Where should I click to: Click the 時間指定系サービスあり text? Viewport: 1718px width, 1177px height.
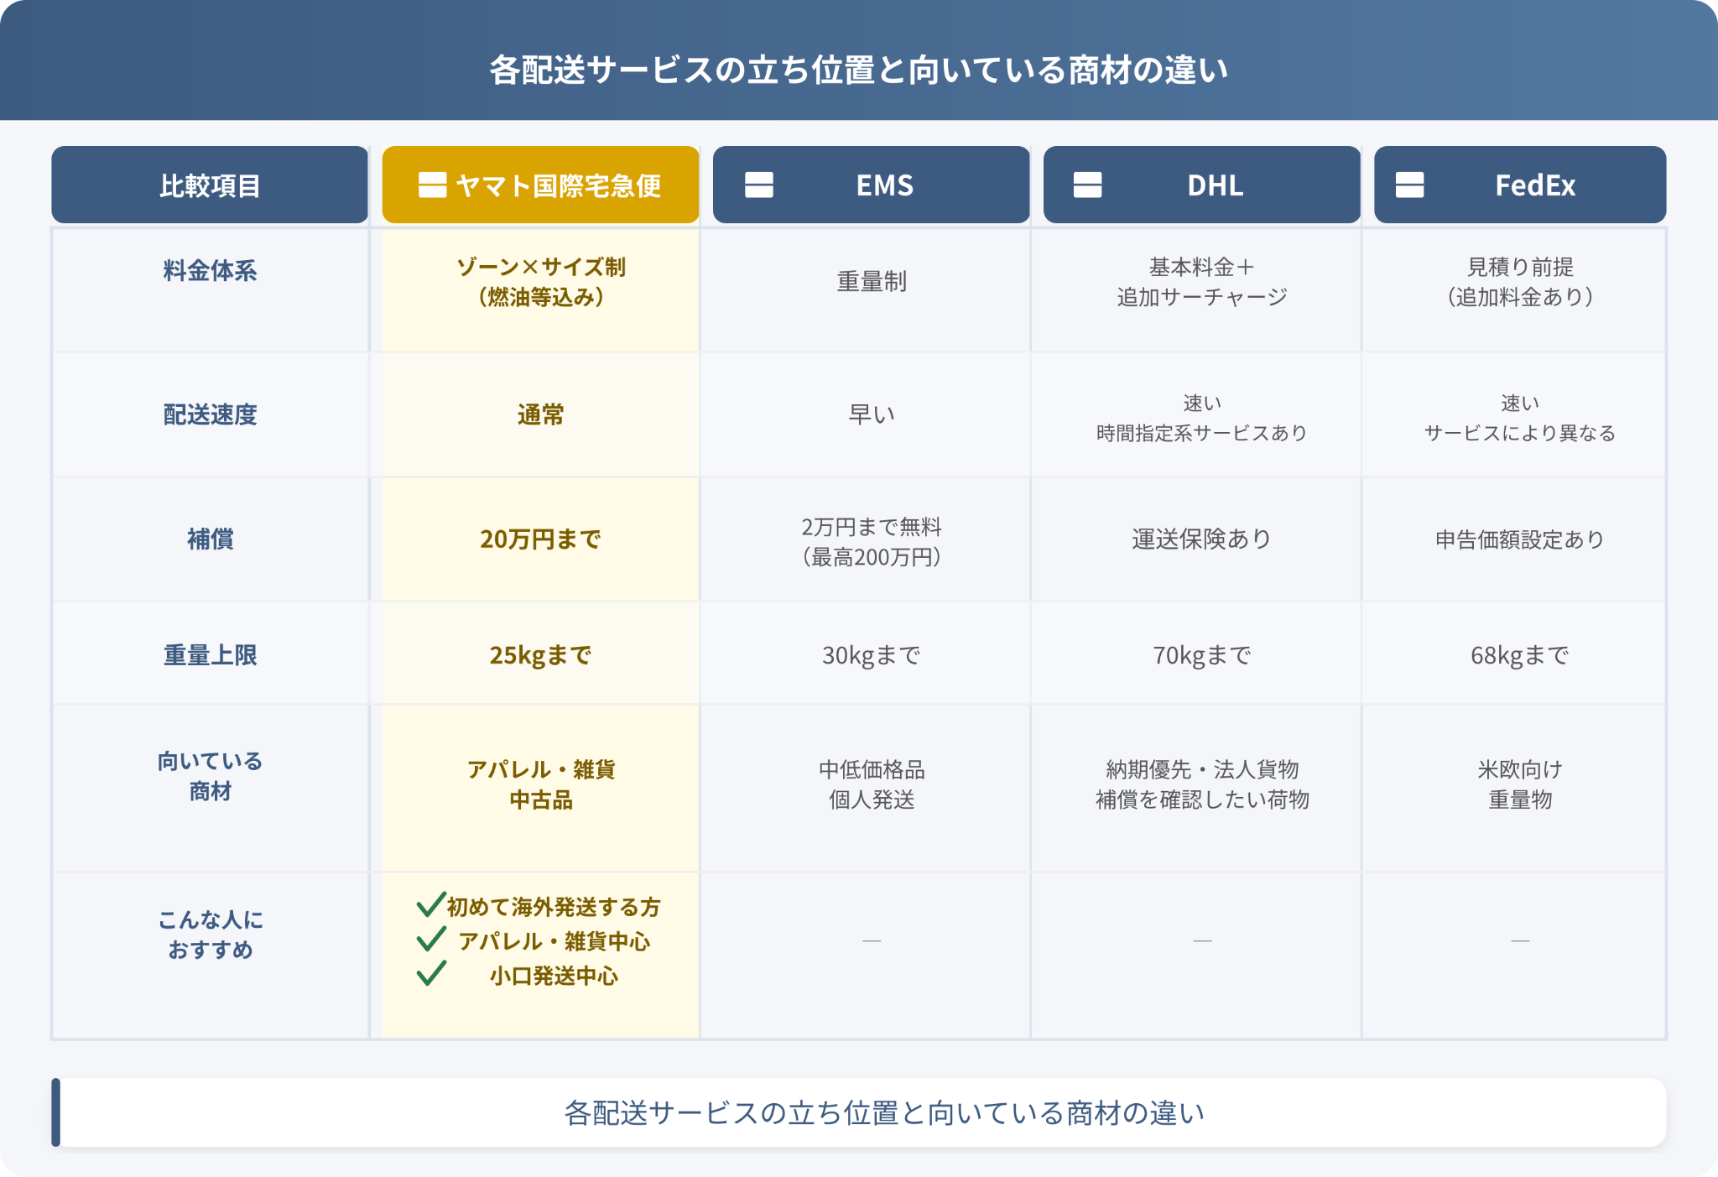(x=1202, y=433)
